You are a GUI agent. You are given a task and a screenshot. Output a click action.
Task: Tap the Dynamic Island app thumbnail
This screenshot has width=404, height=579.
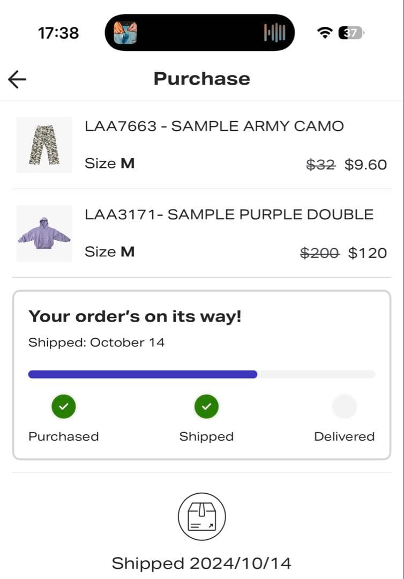tap(125, 33)
